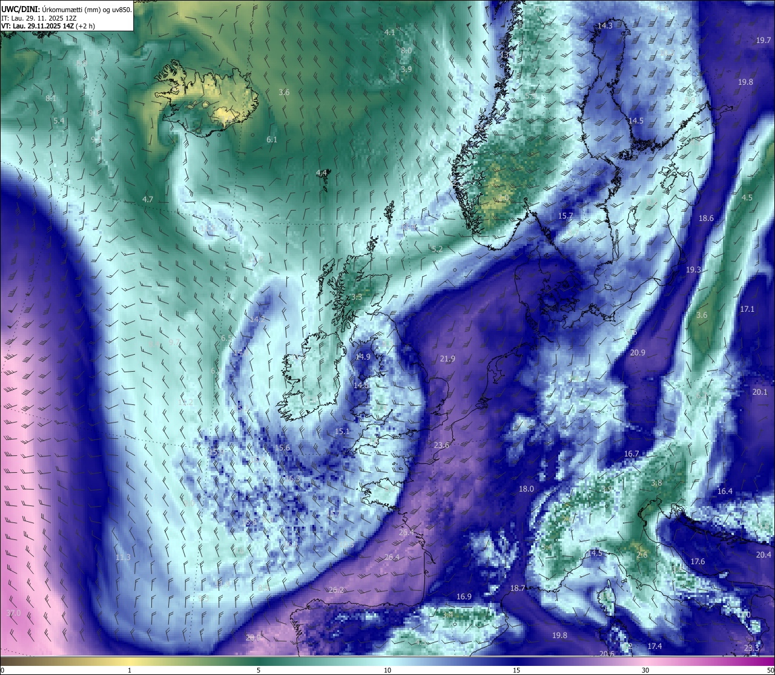Click the 15.7 value on the map
The image size is (775, 675).
pyautogui.click(x=566, y=216)
